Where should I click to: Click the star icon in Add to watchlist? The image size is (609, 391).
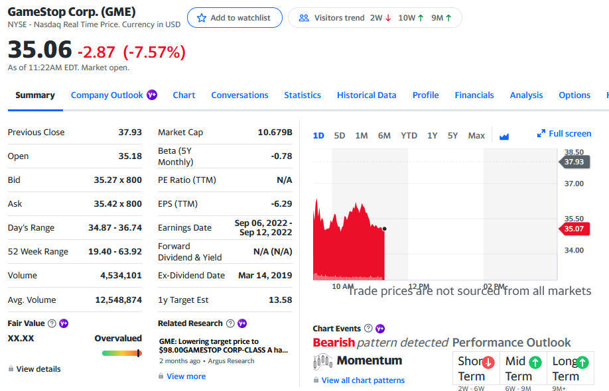202,18
